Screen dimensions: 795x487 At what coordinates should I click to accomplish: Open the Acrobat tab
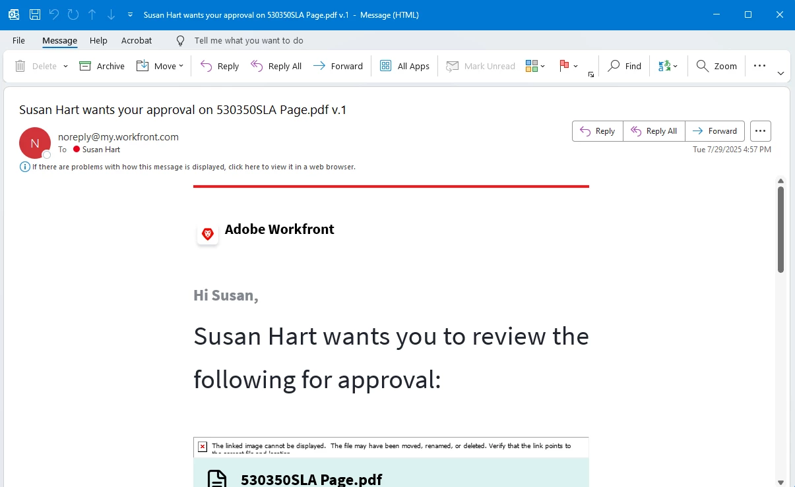pos(137,40)
